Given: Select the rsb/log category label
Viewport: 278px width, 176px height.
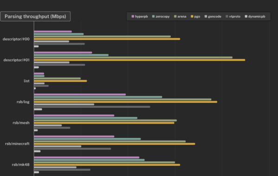Looking at the screenshot, I should (x=23, y=102).
